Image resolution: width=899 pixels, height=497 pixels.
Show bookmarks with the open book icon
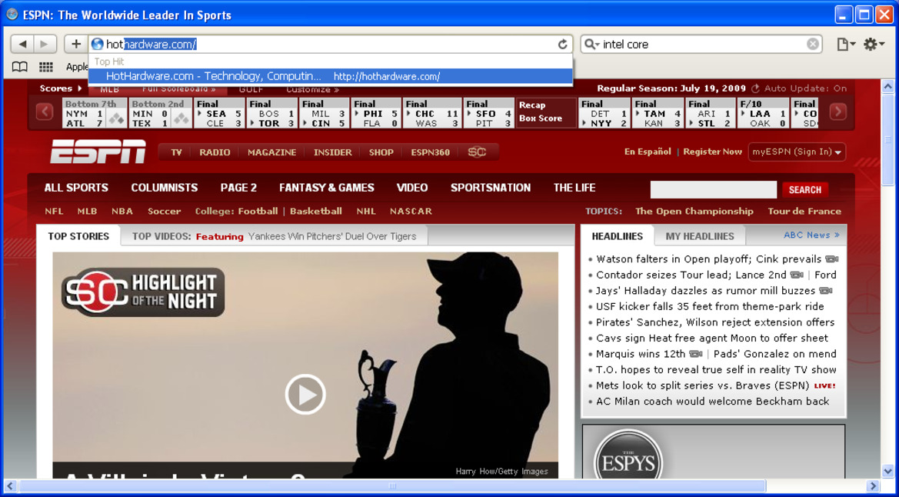(x=20, y=67)
